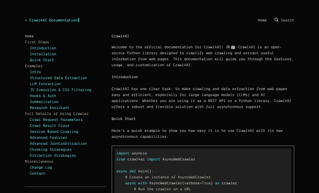The width and height of the screenshot is (319, 193).
Task: Click the 'import asyncio' code line
Action: click(132, 153)
